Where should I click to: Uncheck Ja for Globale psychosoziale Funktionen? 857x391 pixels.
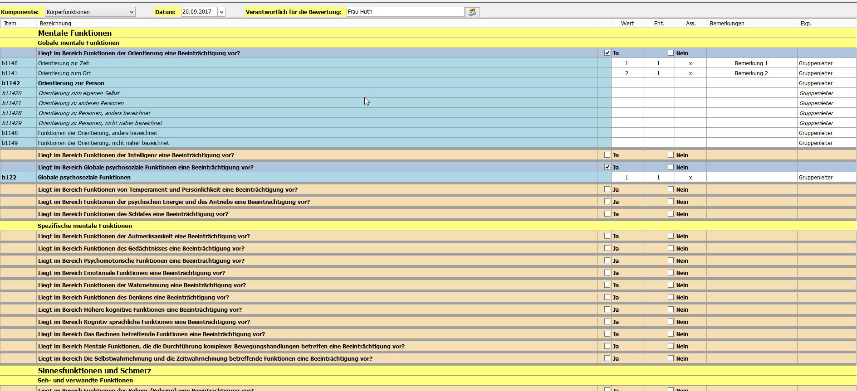click(607, 167)
